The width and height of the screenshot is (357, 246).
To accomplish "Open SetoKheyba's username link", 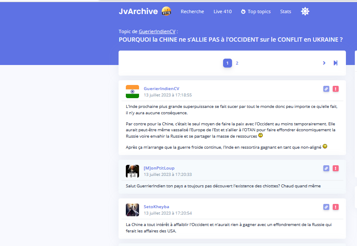I will pyautogui.click(x=156, y=206).
